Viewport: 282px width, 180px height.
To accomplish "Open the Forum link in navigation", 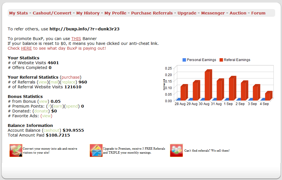I will click(x=258, y=13).
